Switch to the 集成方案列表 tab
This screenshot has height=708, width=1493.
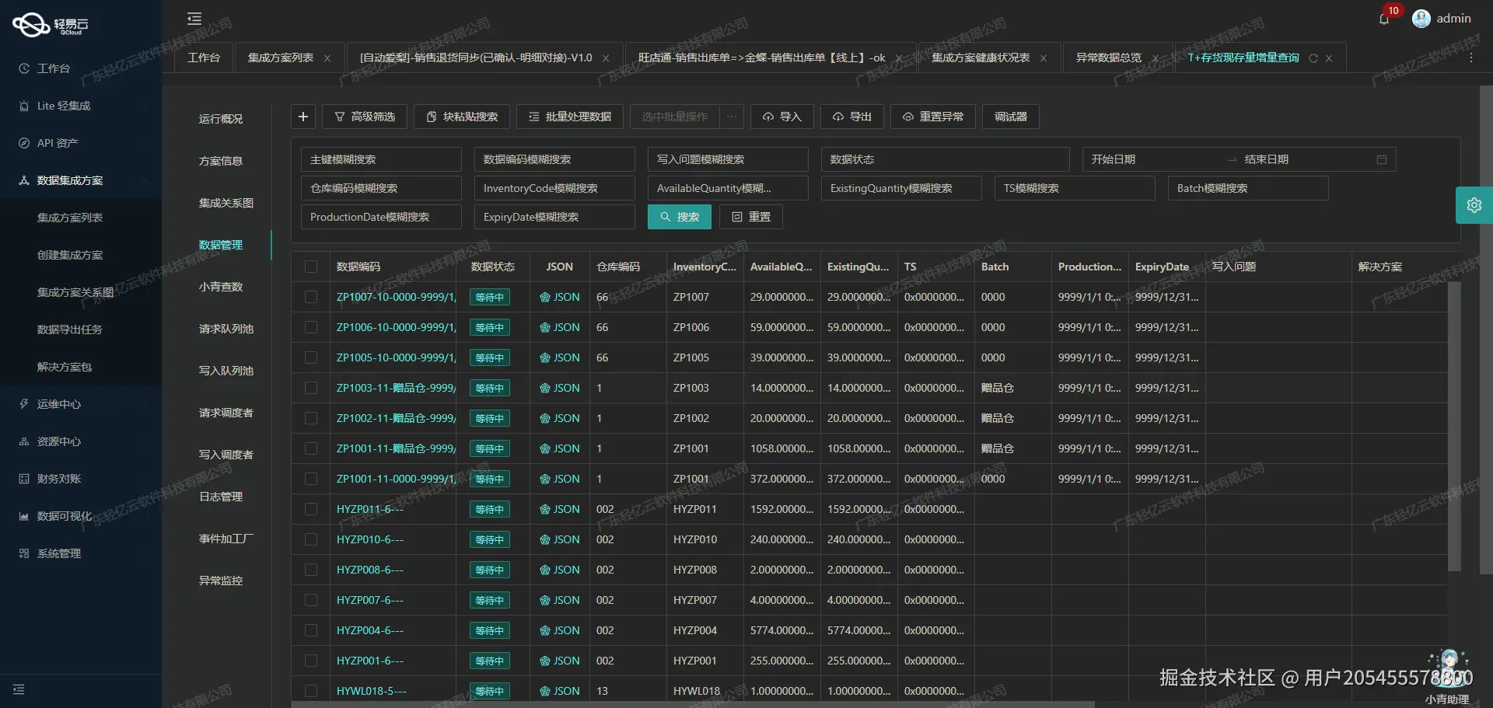[x=281, y=58]
